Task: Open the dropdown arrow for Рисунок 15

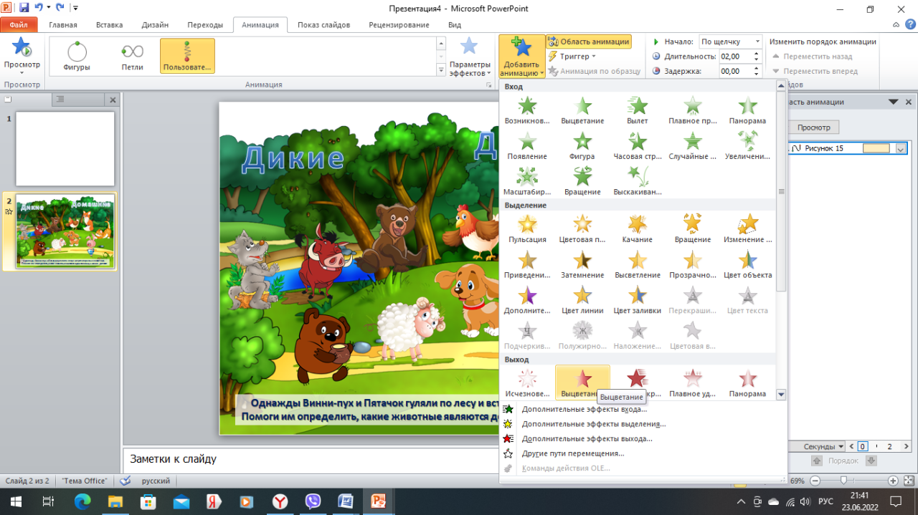Action: 901,149
